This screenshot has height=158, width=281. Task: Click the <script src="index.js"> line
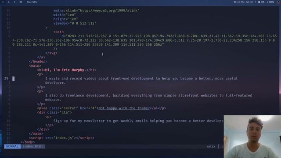pyautogui.click(x=61, y=138)
